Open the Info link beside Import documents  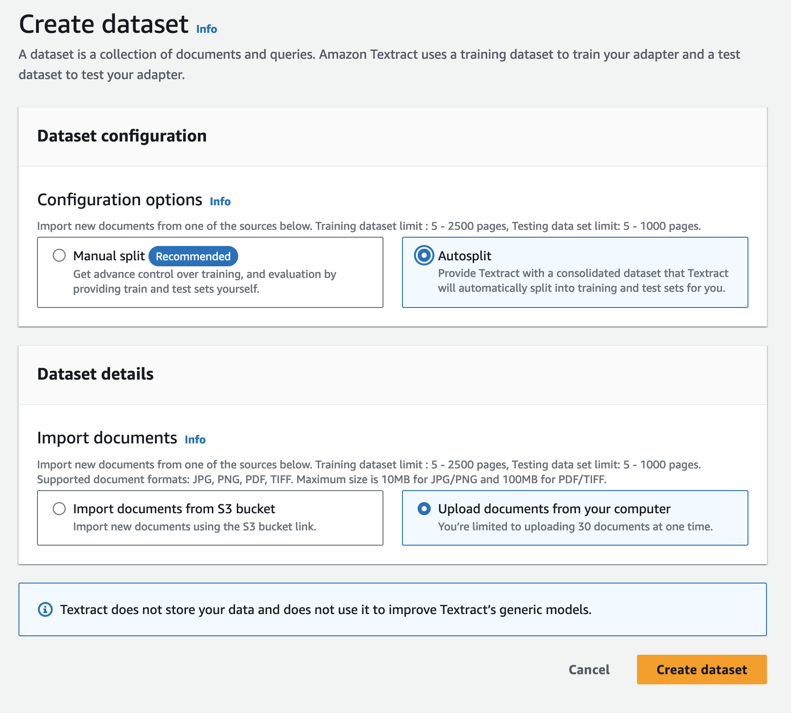click(195, 439)
